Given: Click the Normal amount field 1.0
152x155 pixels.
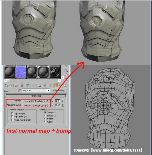Looking at the screenshot, I should click(x=58, y=101).
